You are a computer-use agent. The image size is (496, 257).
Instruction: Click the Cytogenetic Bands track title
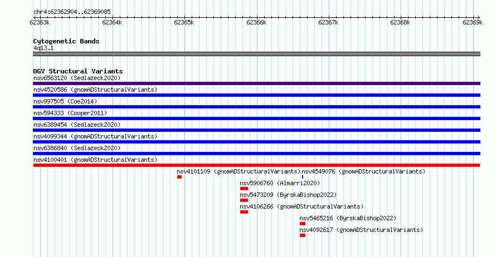click(66, 41)
